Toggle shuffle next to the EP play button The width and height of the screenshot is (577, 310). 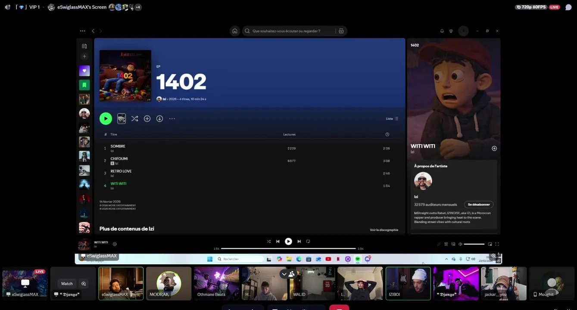134,118
